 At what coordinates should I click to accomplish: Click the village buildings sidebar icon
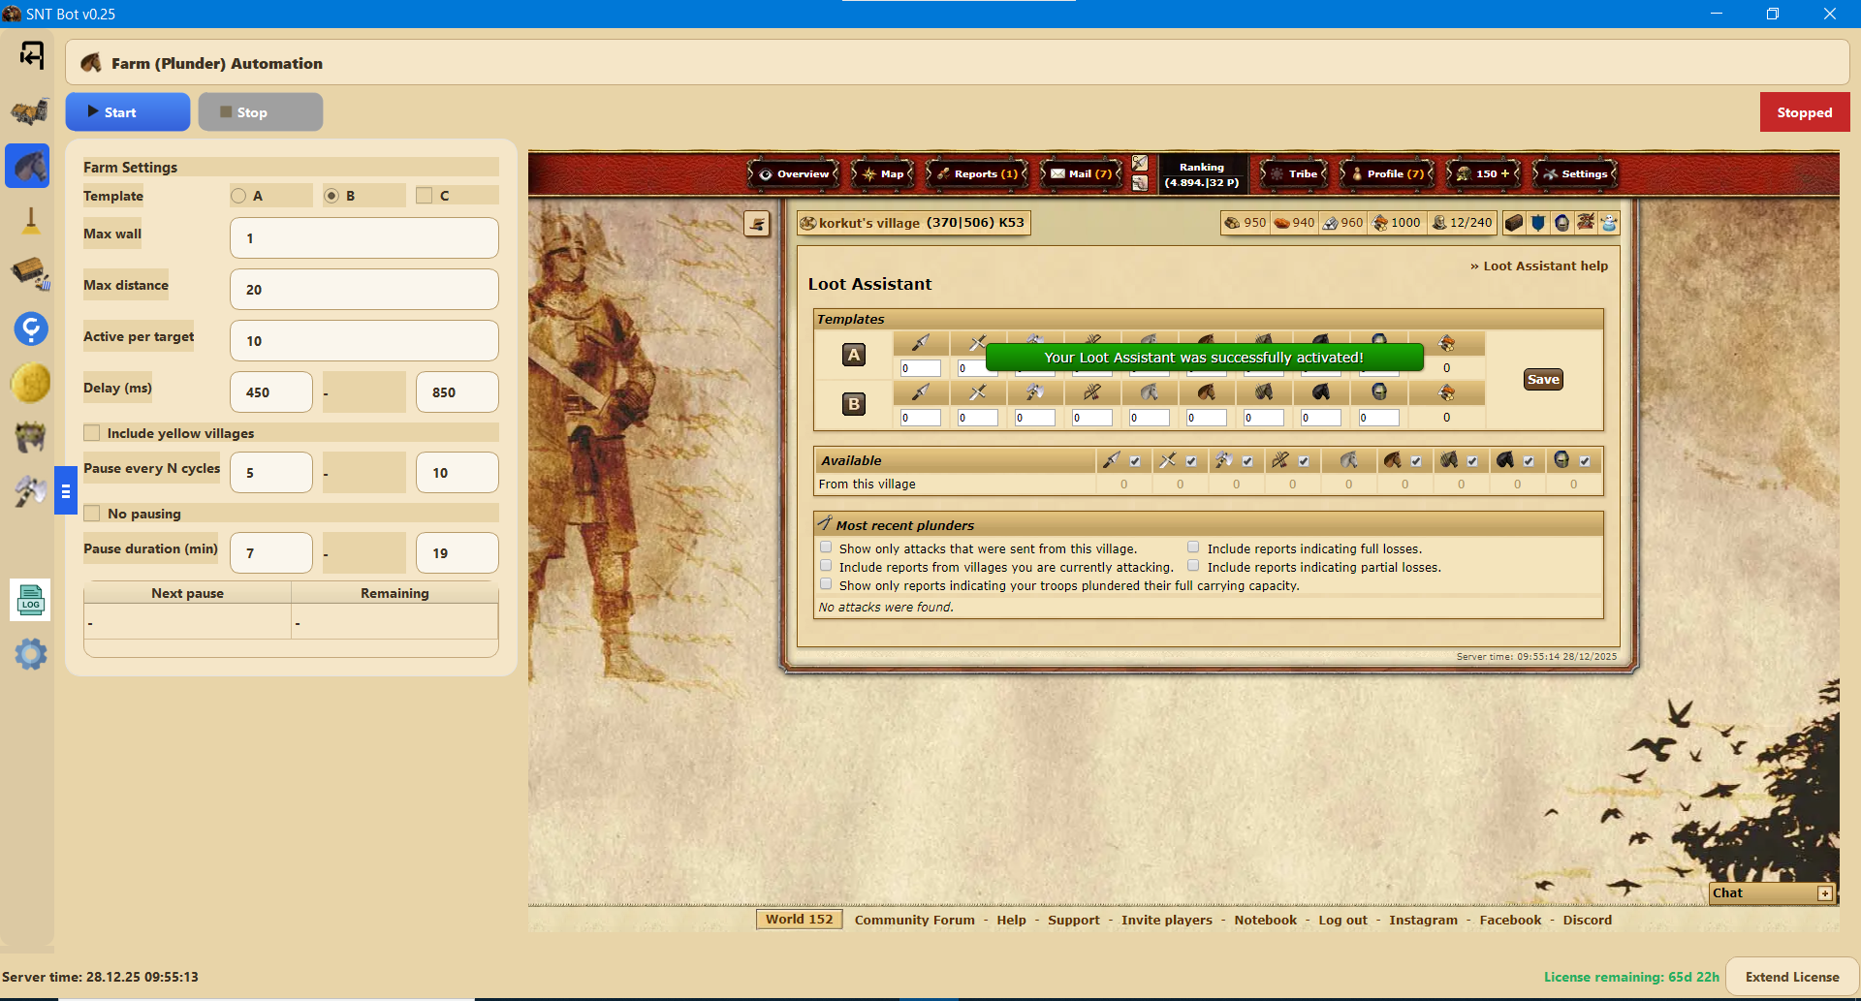pos(30,111)
